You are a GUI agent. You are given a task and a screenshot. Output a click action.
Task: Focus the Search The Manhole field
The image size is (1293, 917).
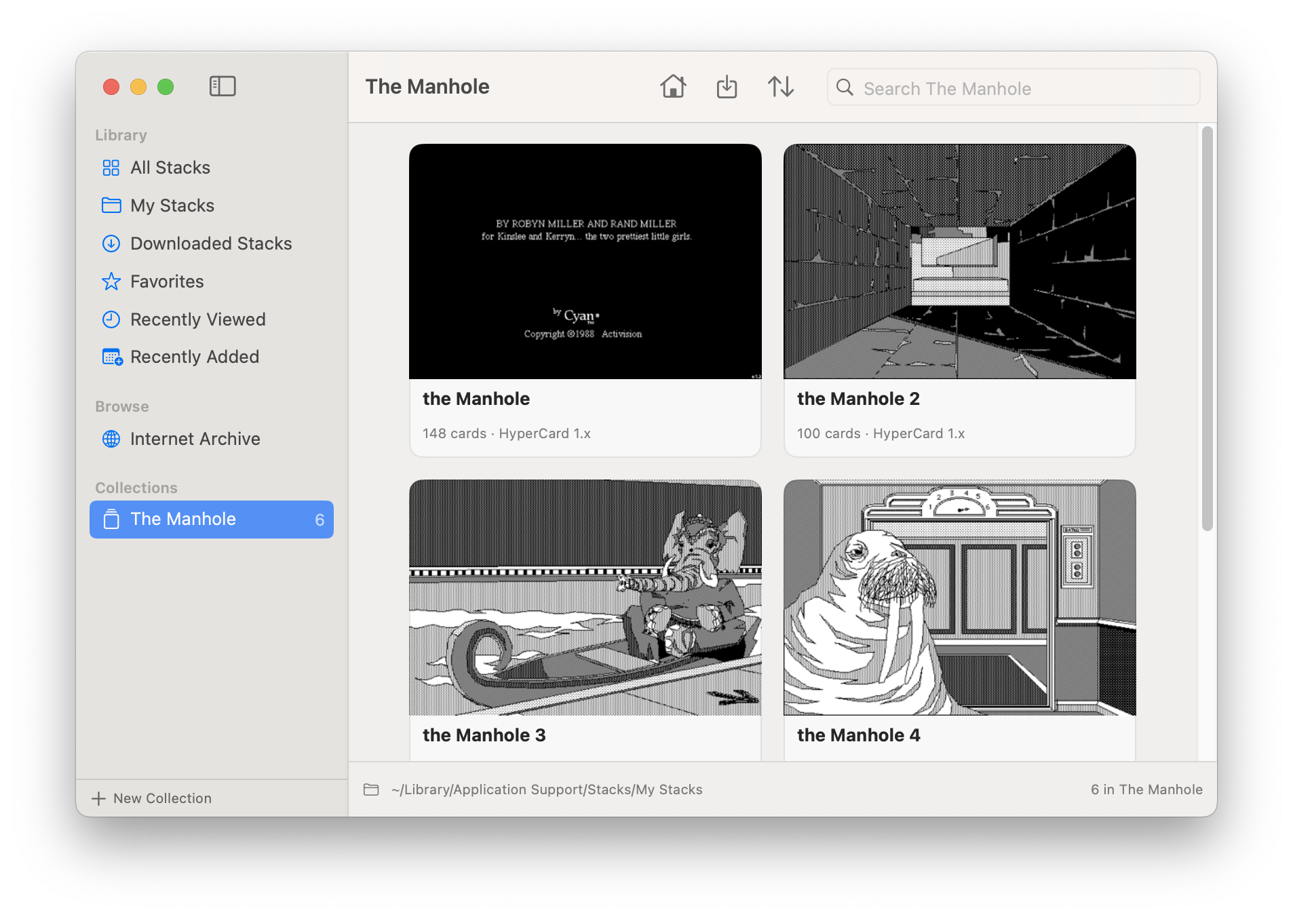point(1014,87)
